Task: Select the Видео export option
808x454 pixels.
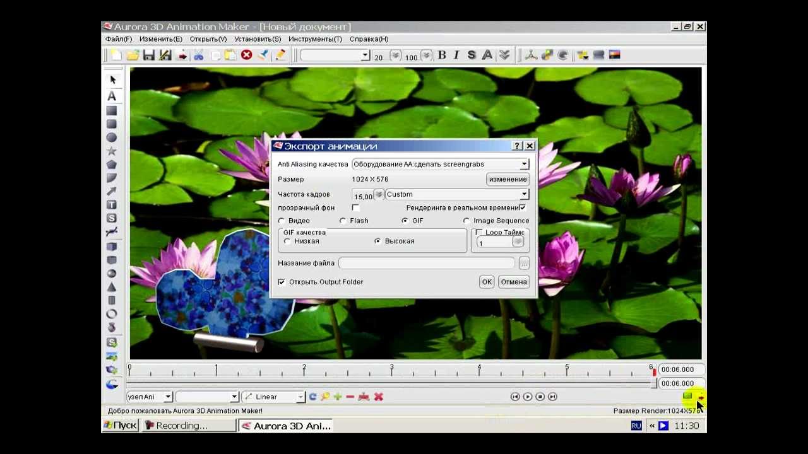Action: [x=282, y=221]
